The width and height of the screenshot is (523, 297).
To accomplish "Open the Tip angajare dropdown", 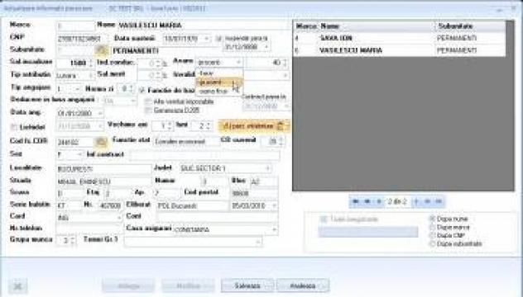I will pyautogui.click(x=77, y=89).
